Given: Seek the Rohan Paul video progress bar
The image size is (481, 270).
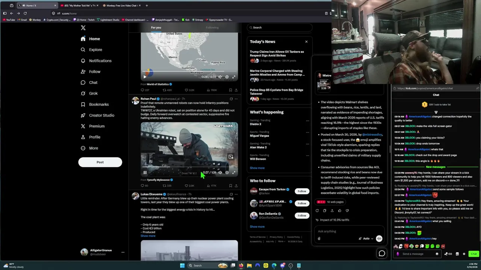Looking at the screenshot, I should [x=189, y=167].
